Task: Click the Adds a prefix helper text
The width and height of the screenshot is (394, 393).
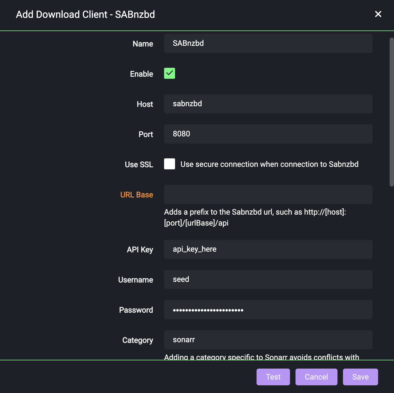Action: [255, 217]
